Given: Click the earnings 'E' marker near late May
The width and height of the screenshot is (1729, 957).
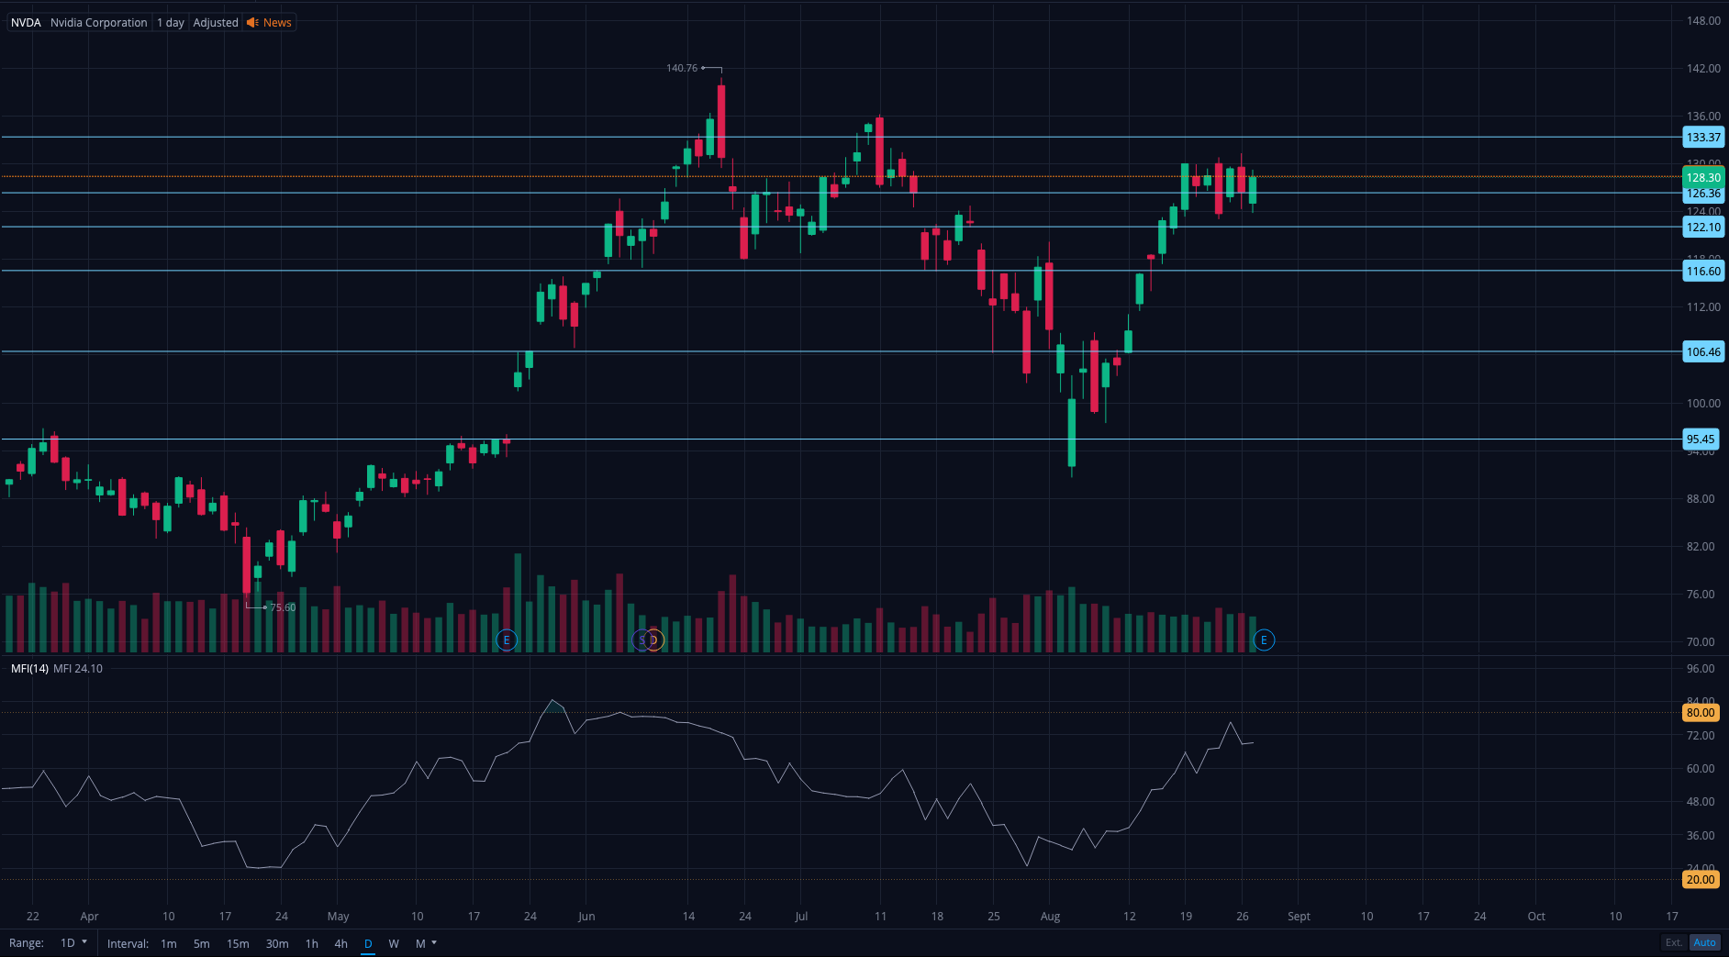Looking at the screenshot, I should pyautogui.click(x=507, y=640).
